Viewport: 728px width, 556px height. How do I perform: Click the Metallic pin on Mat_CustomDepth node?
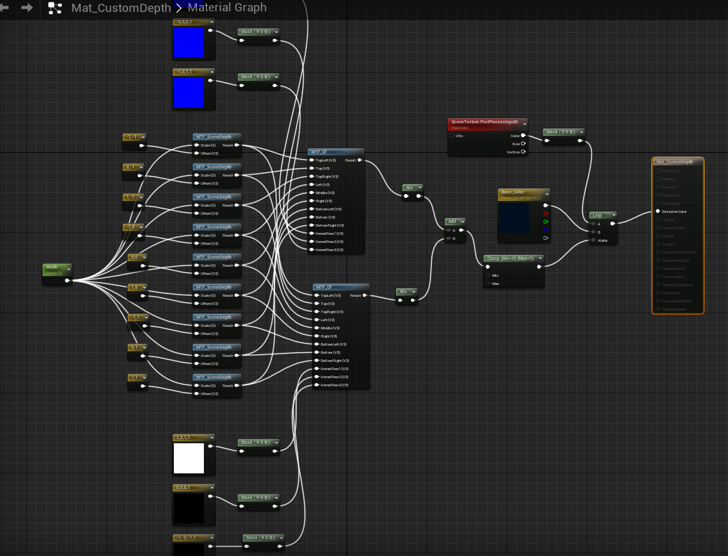(x=658, y=178)
